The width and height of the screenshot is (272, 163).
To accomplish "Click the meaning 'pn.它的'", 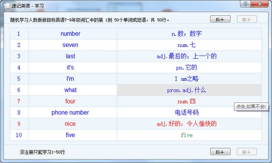I will 187,67.
